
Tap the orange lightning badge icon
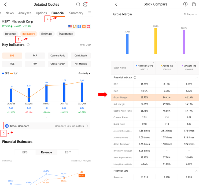tap(75, 26)
